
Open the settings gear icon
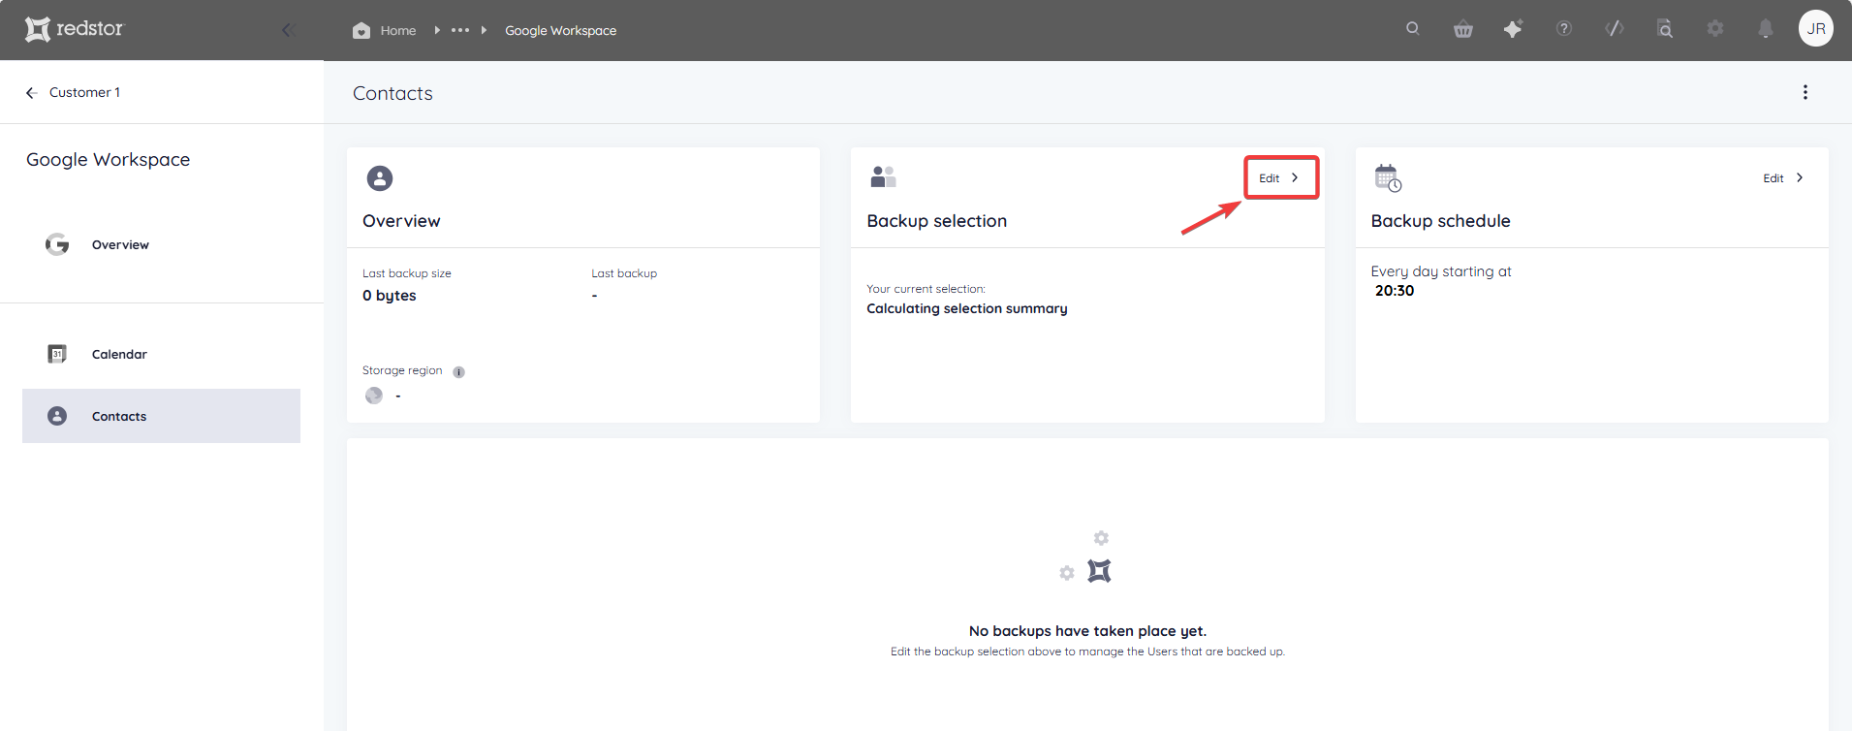click(1715, 28)
